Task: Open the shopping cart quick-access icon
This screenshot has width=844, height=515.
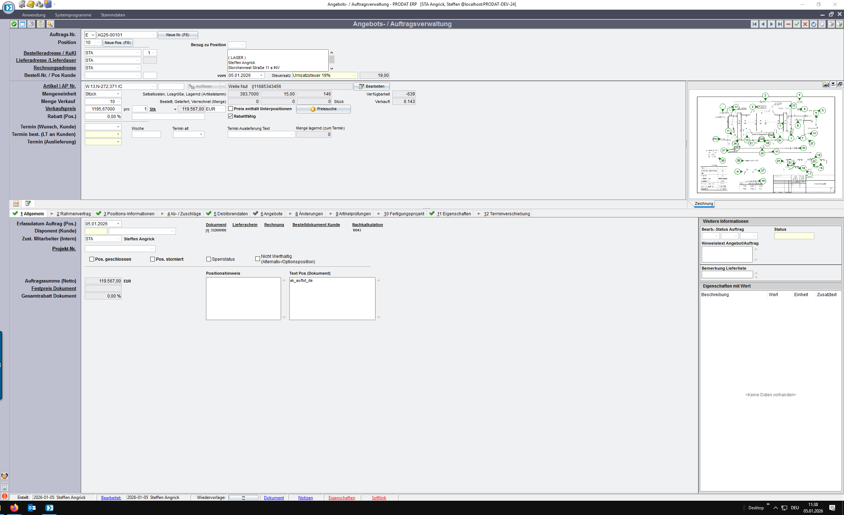Action: coord(22,4)
